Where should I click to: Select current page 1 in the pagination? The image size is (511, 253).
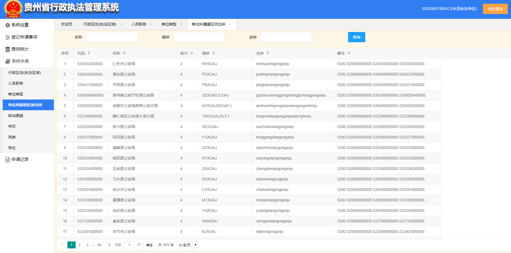pyautogui.click(x=71, y=245)
